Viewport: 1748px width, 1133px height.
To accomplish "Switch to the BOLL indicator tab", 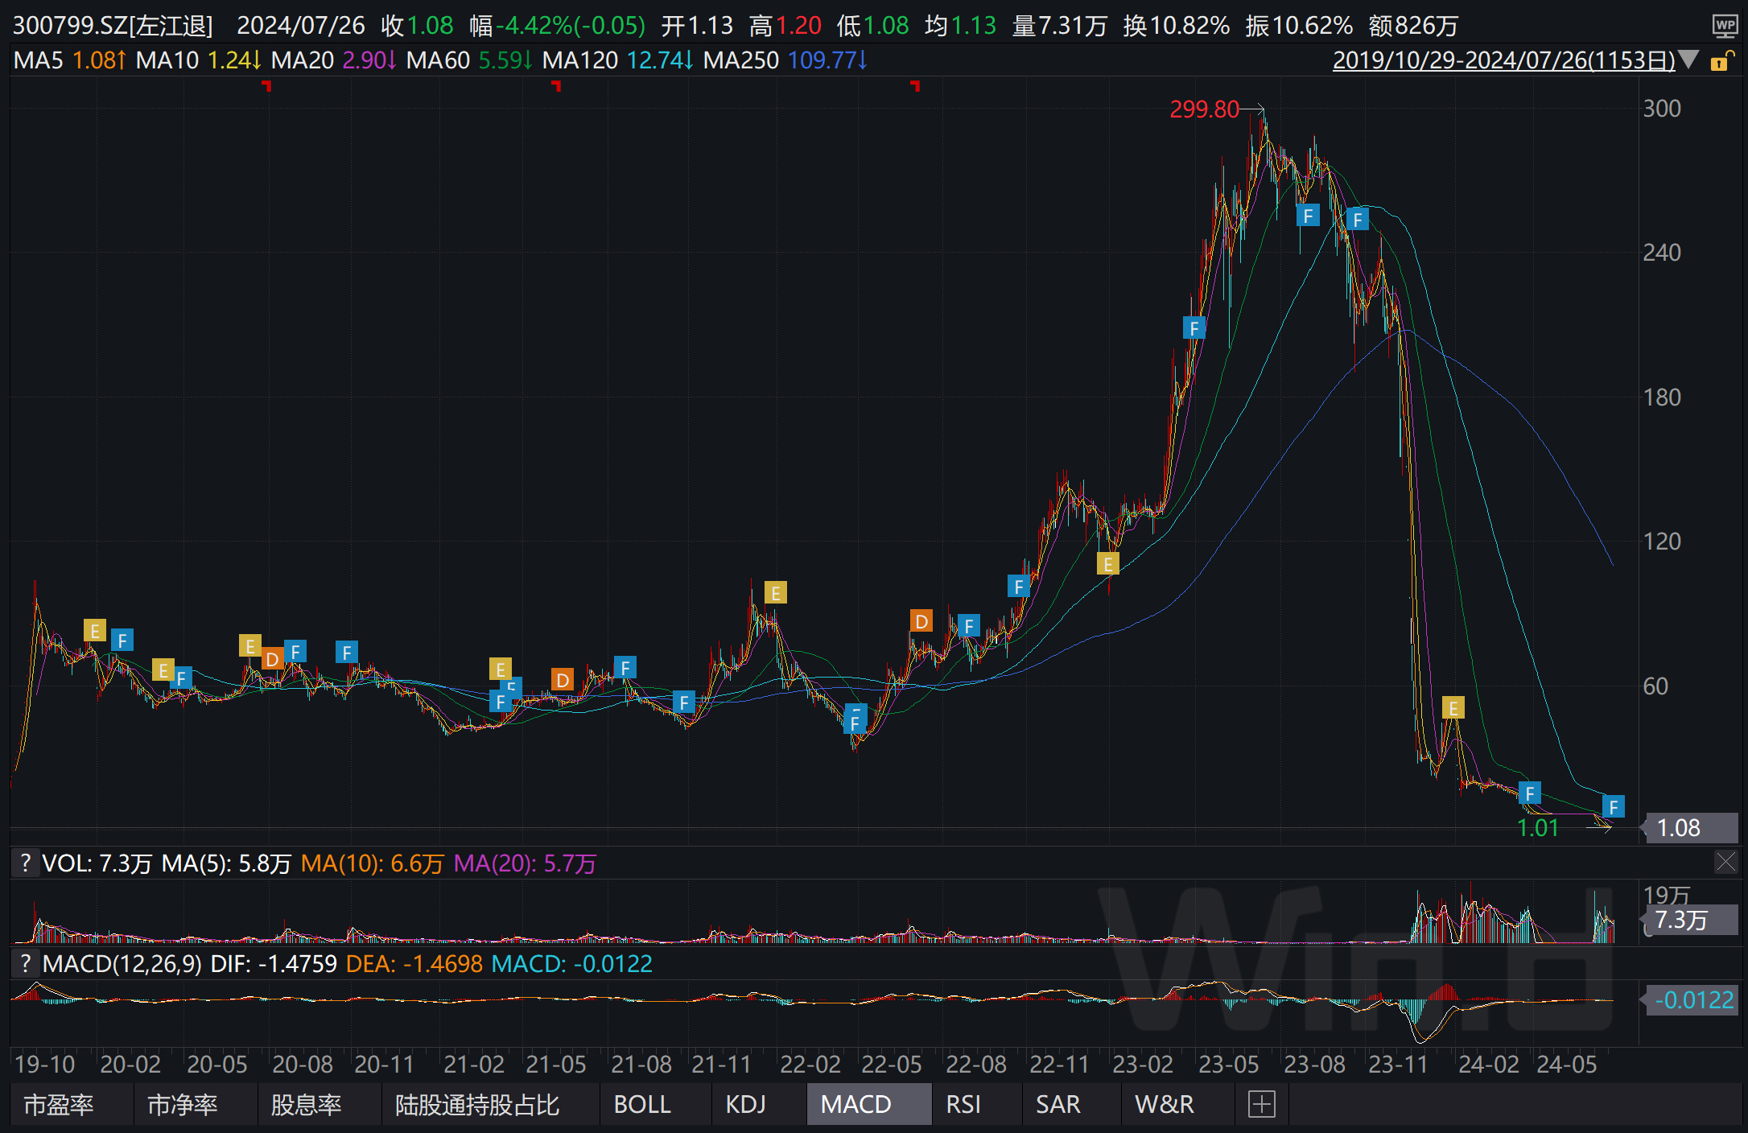I will (641, 1104).
